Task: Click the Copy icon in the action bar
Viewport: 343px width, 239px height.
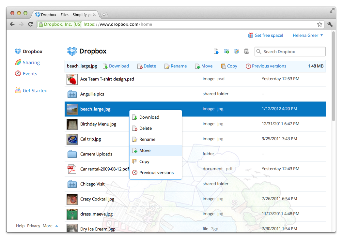Action: [x=223, y=66]
